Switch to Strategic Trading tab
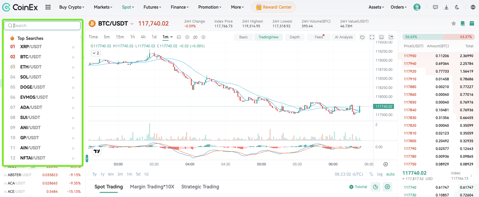Image resolution: width=479 pixels, height=197 pixels. pos(200,187)
